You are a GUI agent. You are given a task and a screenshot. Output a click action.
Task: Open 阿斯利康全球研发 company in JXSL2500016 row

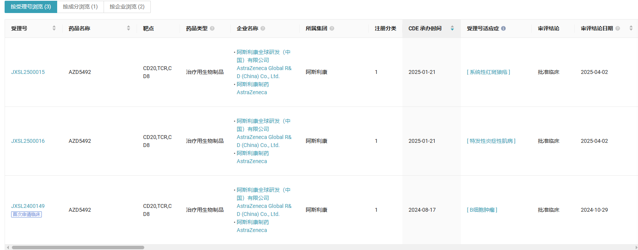(x=264, y=133)
